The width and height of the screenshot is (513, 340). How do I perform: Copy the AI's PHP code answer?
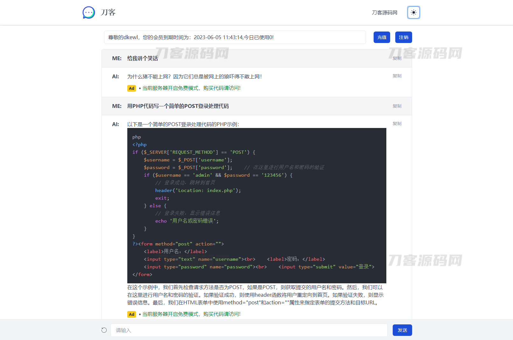(x=397, y=124)
